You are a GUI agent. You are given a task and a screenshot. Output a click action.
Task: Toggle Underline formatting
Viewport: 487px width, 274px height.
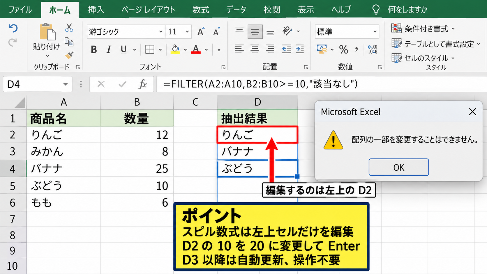124,50
